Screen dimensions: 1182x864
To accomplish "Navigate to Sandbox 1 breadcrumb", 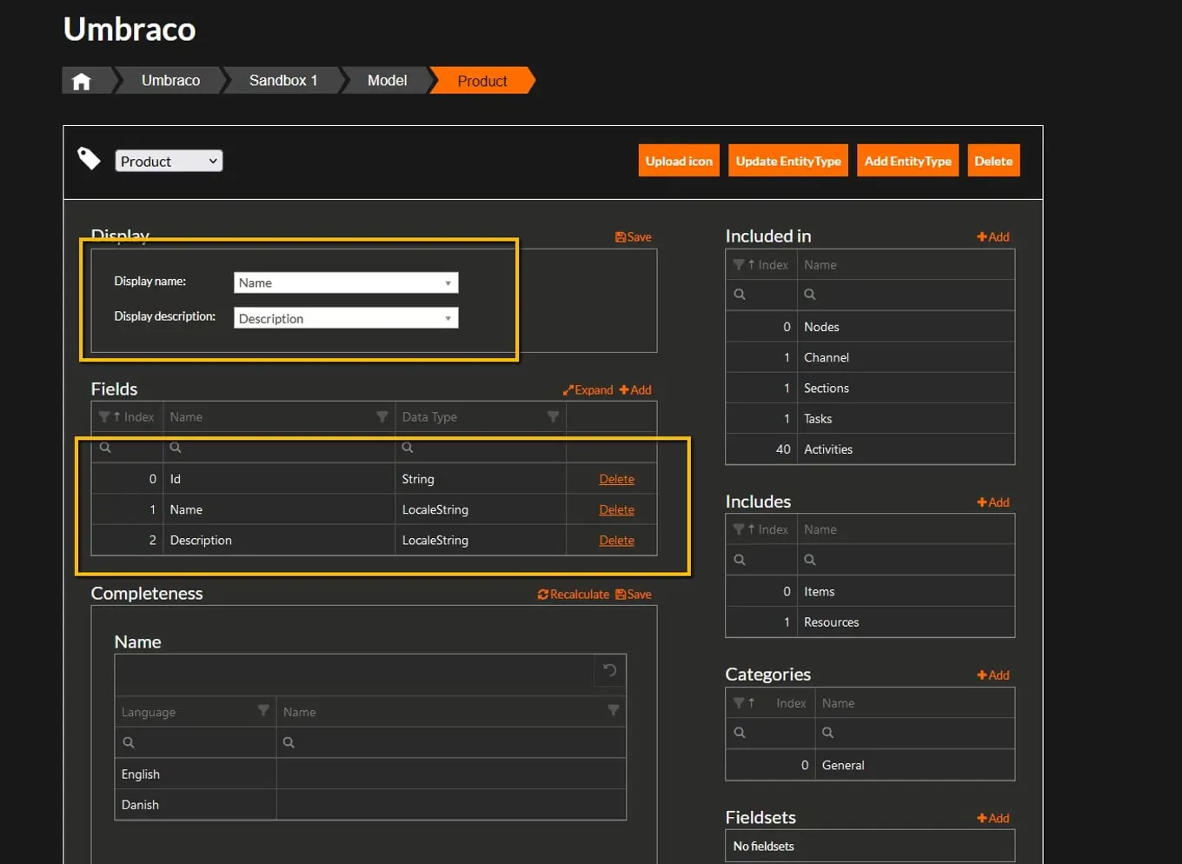I will 283,81.
